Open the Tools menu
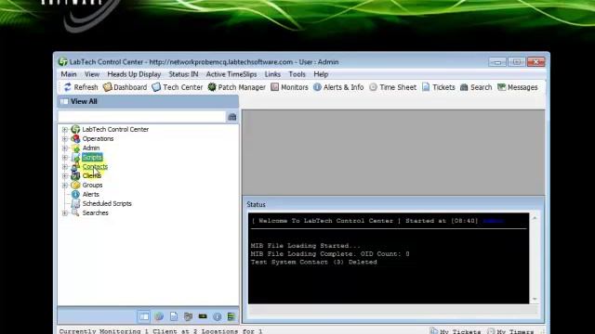 [297, 74]
